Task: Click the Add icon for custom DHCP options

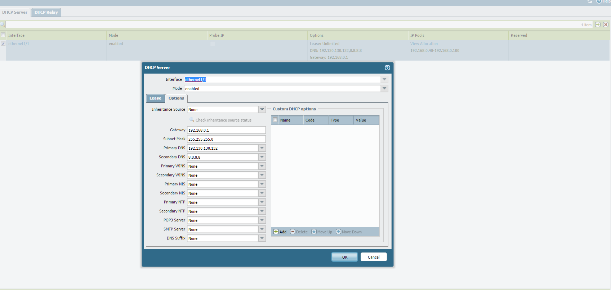Action: [x=276, y=232]
